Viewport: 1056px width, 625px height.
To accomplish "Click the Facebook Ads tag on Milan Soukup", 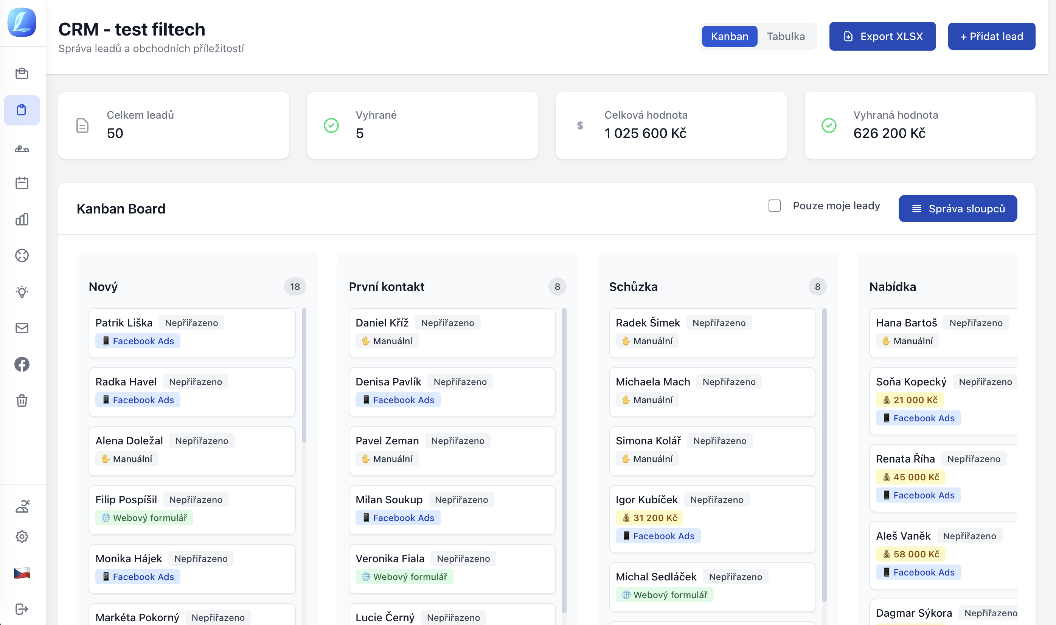I will pyautogui.click(x=398, y=518).
